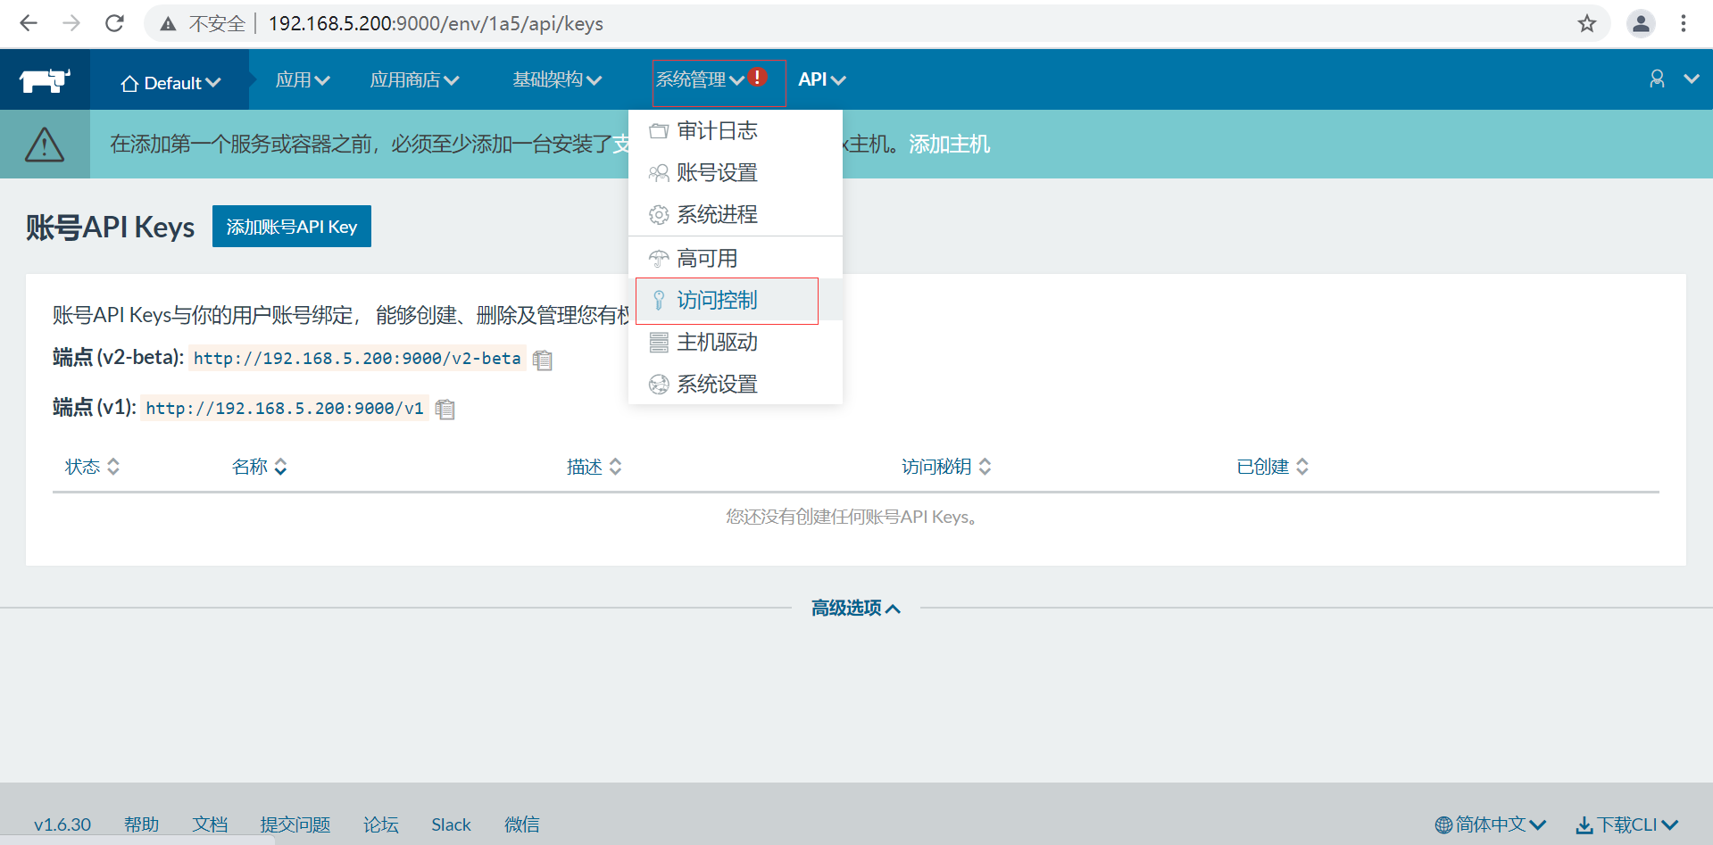This screenshot has width=1713, height=845.
Task: Open the 帮助 footer link
Action: 141,824
